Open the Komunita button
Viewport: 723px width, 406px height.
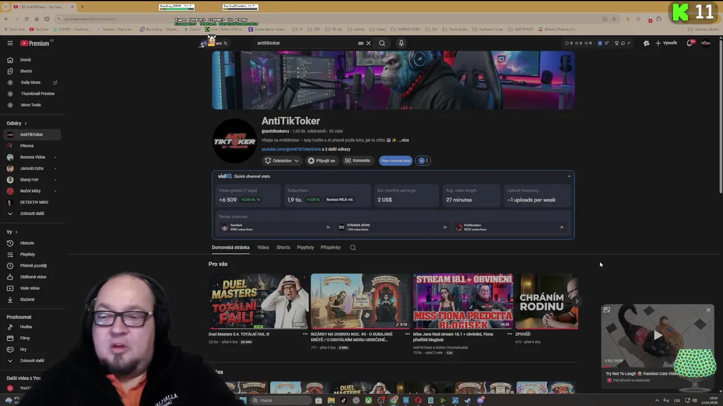tap(358, 161)
